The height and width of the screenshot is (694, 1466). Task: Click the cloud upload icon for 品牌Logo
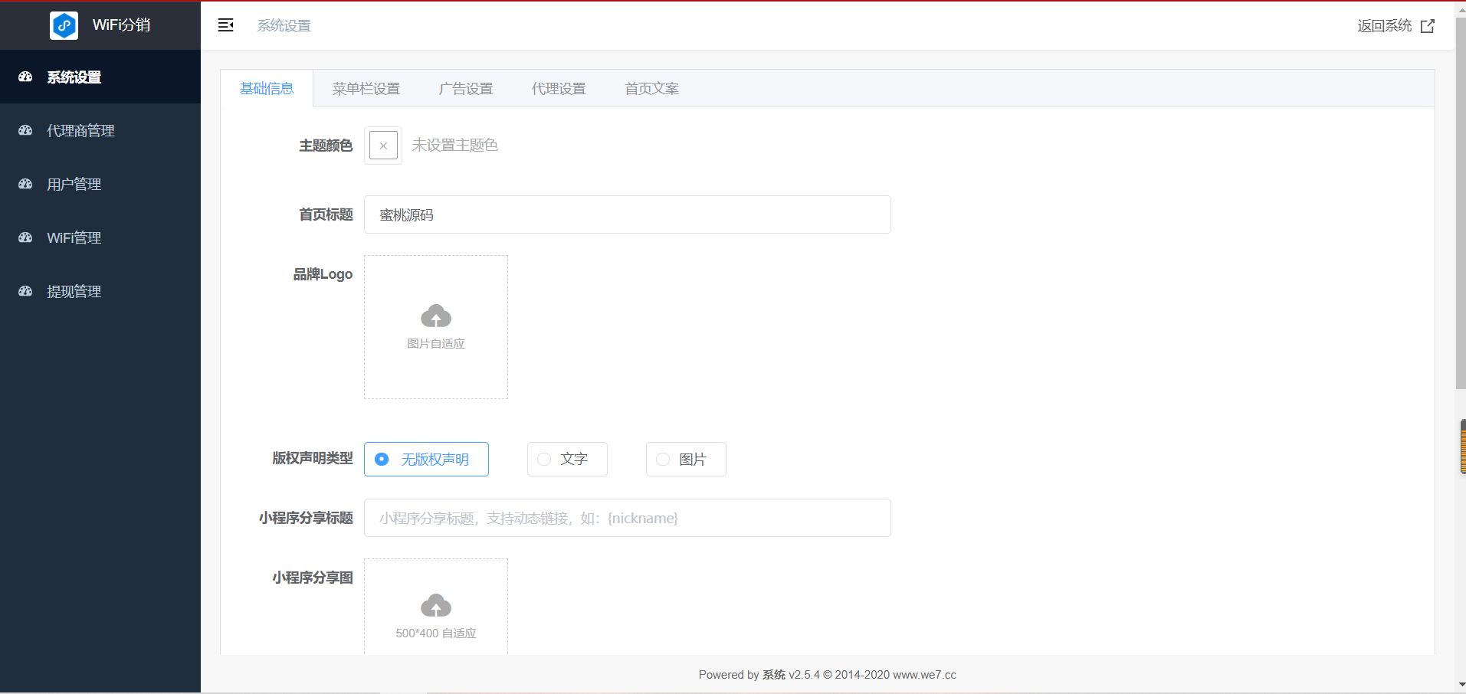tap(435, 316)
